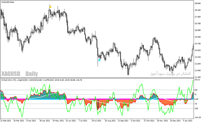Click the 28.840 price scale value
Image resolution: width=202 pixels, height=123 pixels.
(x=198, y=4)
